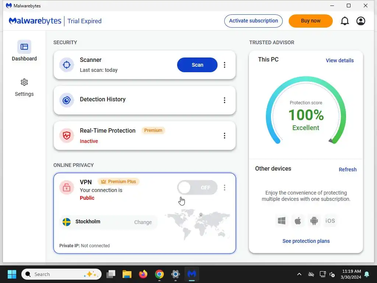Screen dimensions: 377x283
Task: Click the red 'Public' connection status
Action: (87, 198)
